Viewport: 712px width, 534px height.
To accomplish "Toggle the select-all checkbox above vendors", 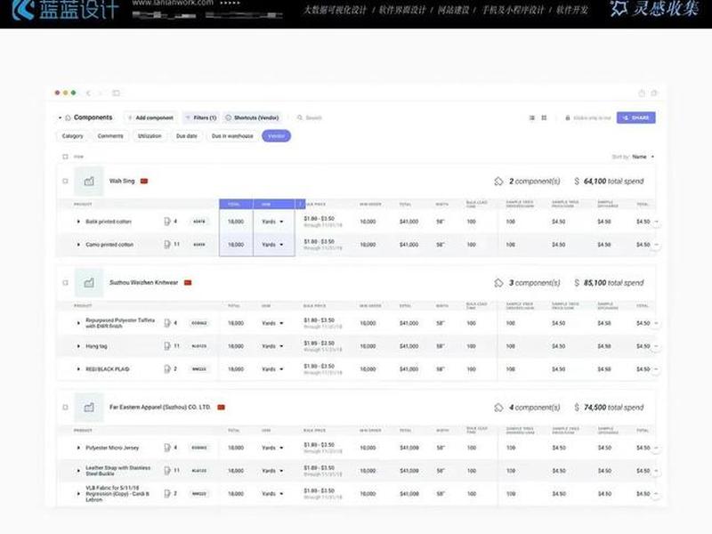I will pyautogui.click(x=65, y=157).
